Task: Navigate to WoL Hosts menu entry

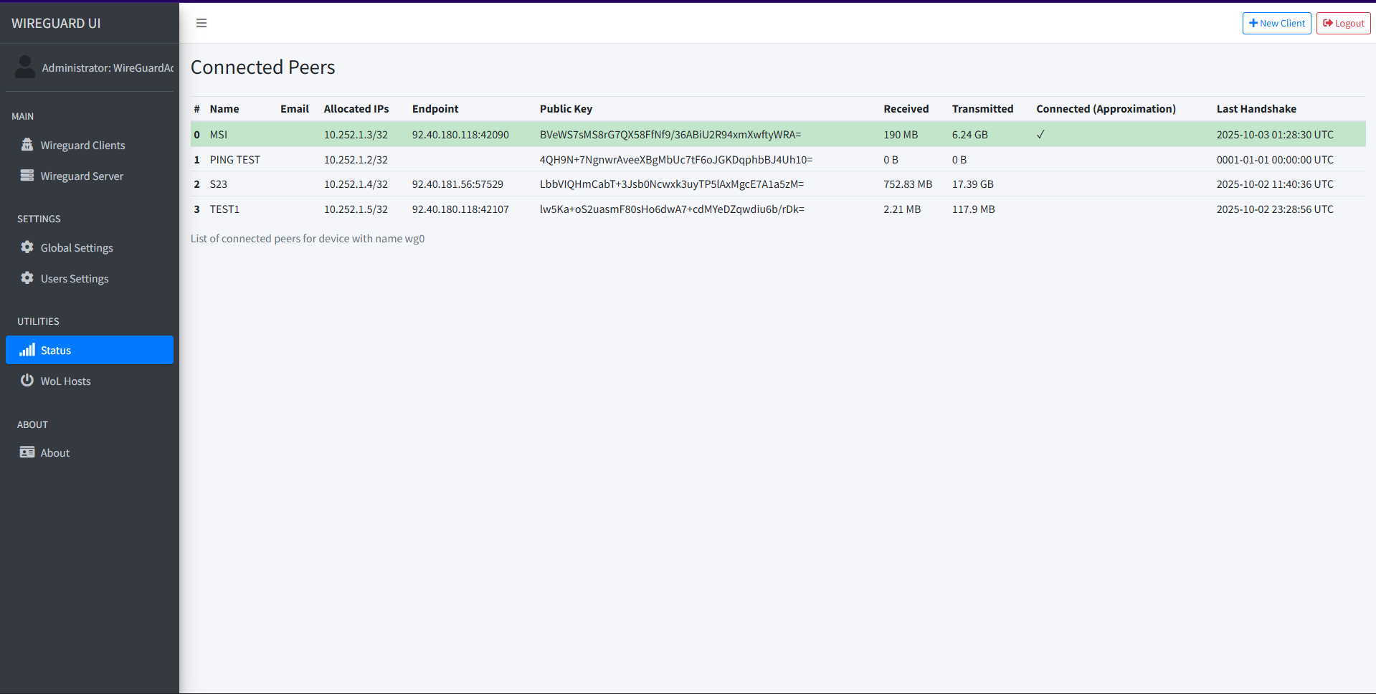Action: coord(66,380)
